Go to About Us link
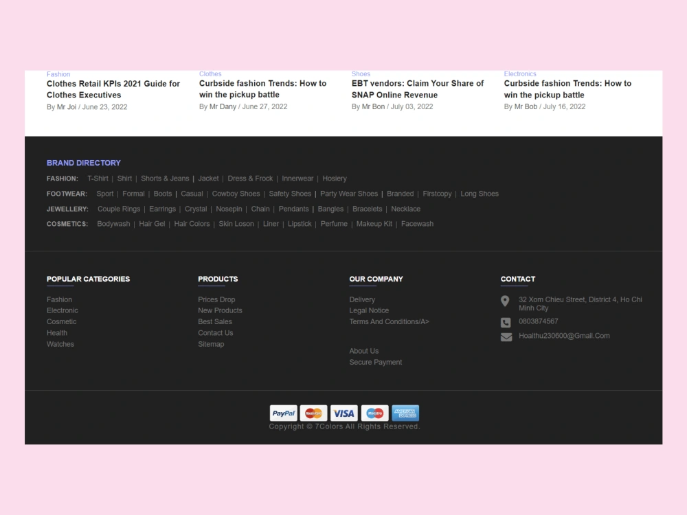 (363, 351)
